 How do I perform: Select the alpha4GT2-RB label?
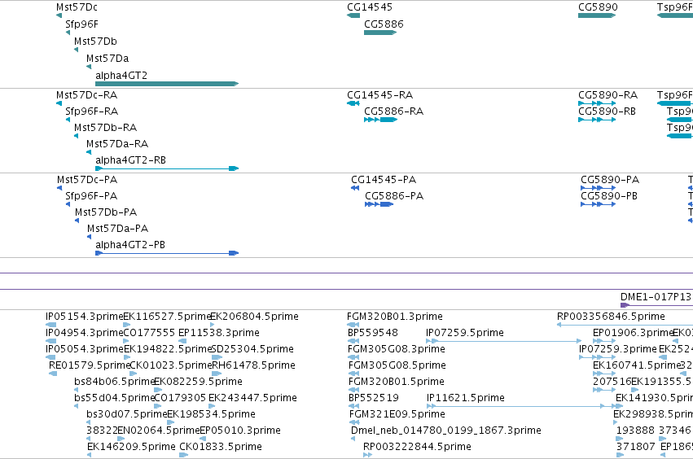(x=131, y=160)
